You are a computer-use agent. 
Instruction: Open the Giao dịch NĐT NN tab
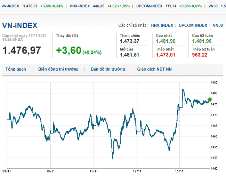154,69
